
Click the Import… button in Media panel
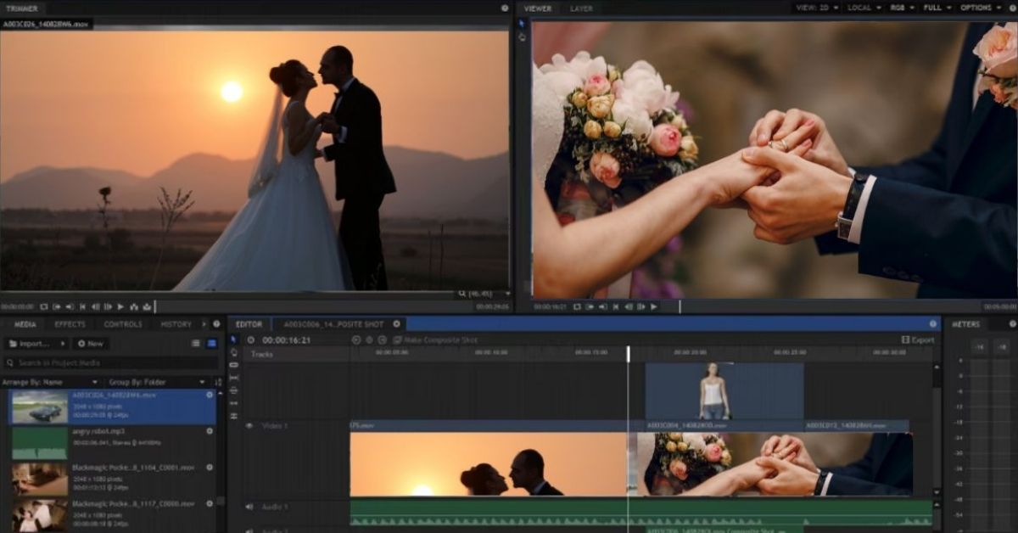pos(36,344)
